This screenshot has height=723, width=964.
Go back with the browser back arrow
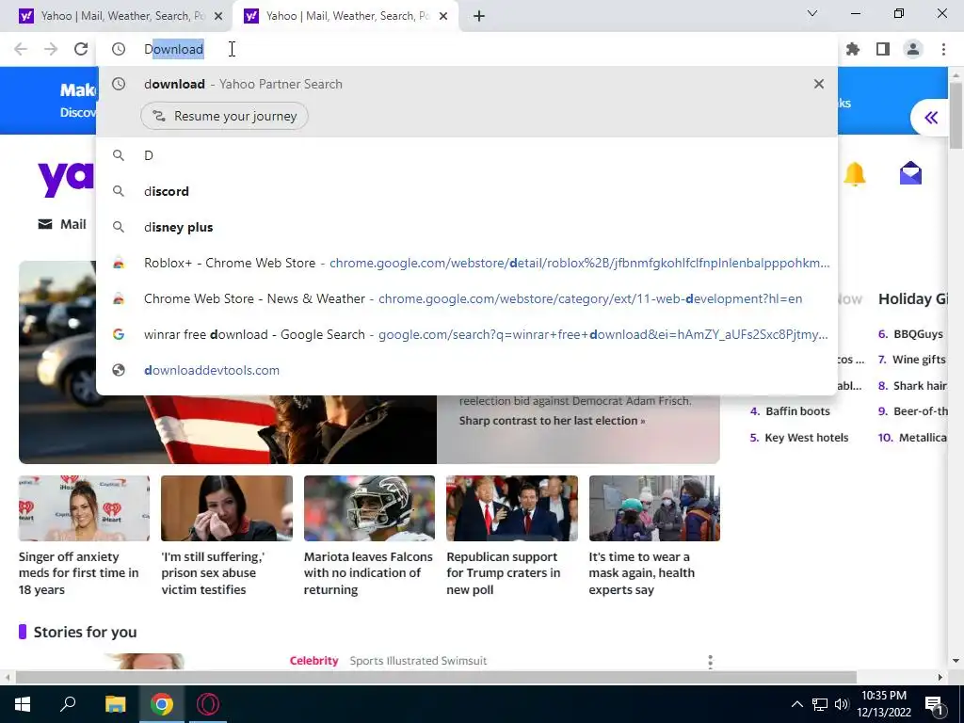click(21, 49)
